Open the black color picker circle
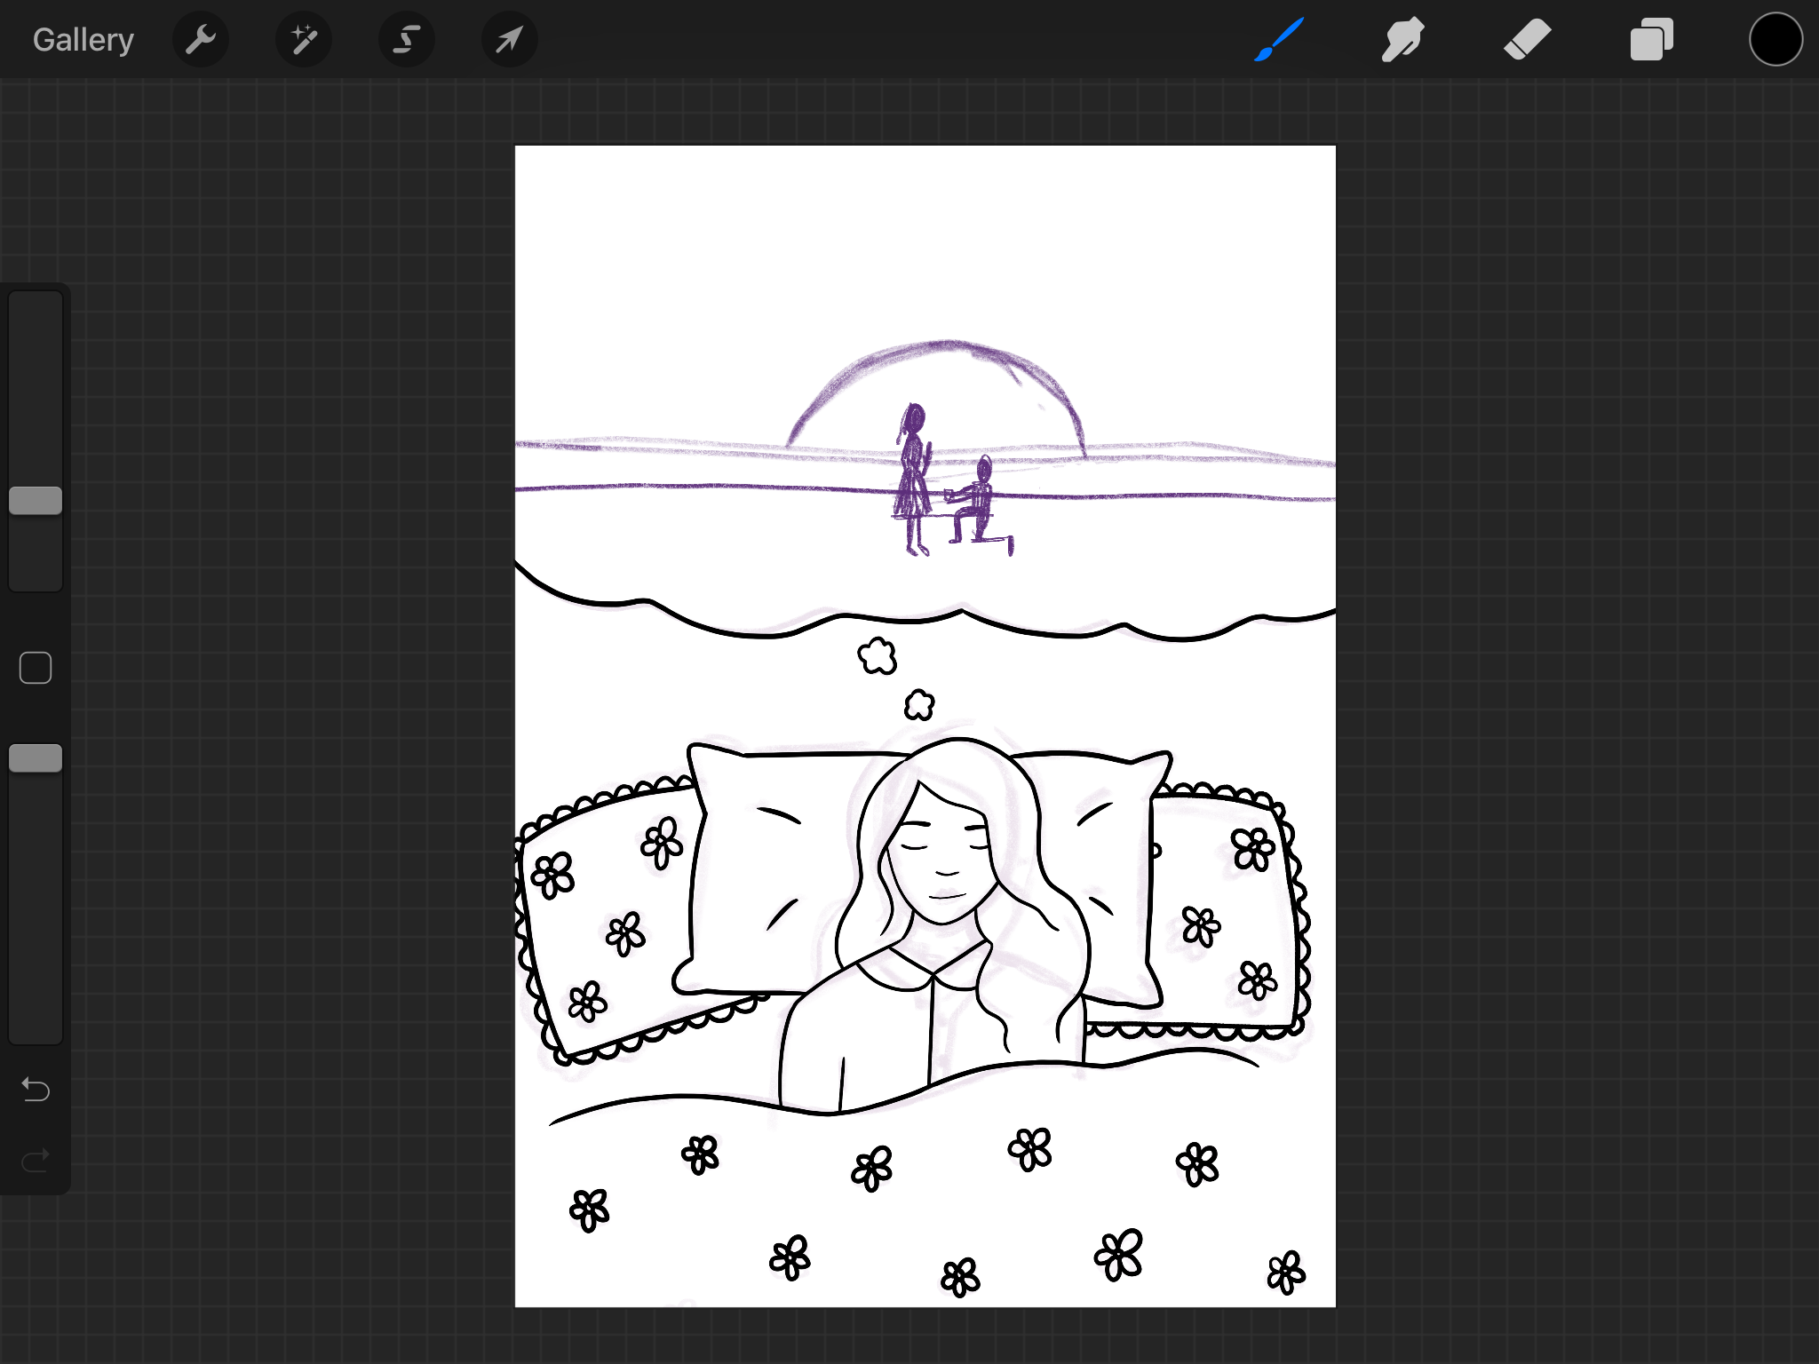Image resolution: width=1819 pixels, height=1364 pixels. [1775, 40]
